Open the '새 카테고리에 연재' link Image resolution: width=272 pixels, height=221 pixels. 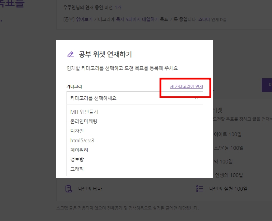pos(186,86)
